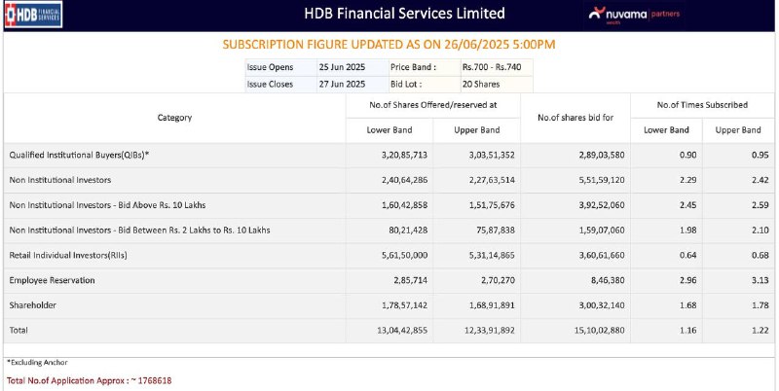Select the 'Employee Reservation' row label
This screenshot has height=391, width=779.
click(53, 280)
